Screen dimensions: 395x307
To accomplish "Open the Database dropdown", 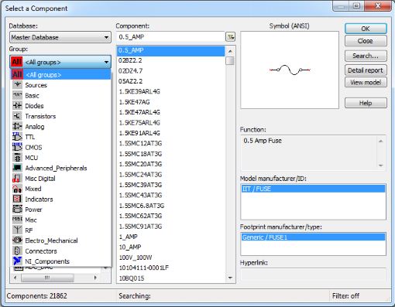I will pos(60,37).
